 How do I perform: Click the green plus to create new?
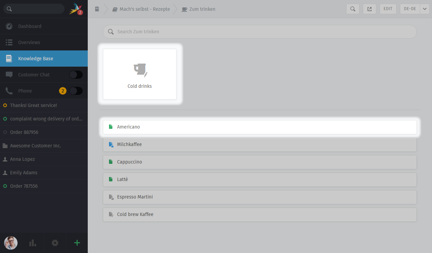tap(77, 243)
